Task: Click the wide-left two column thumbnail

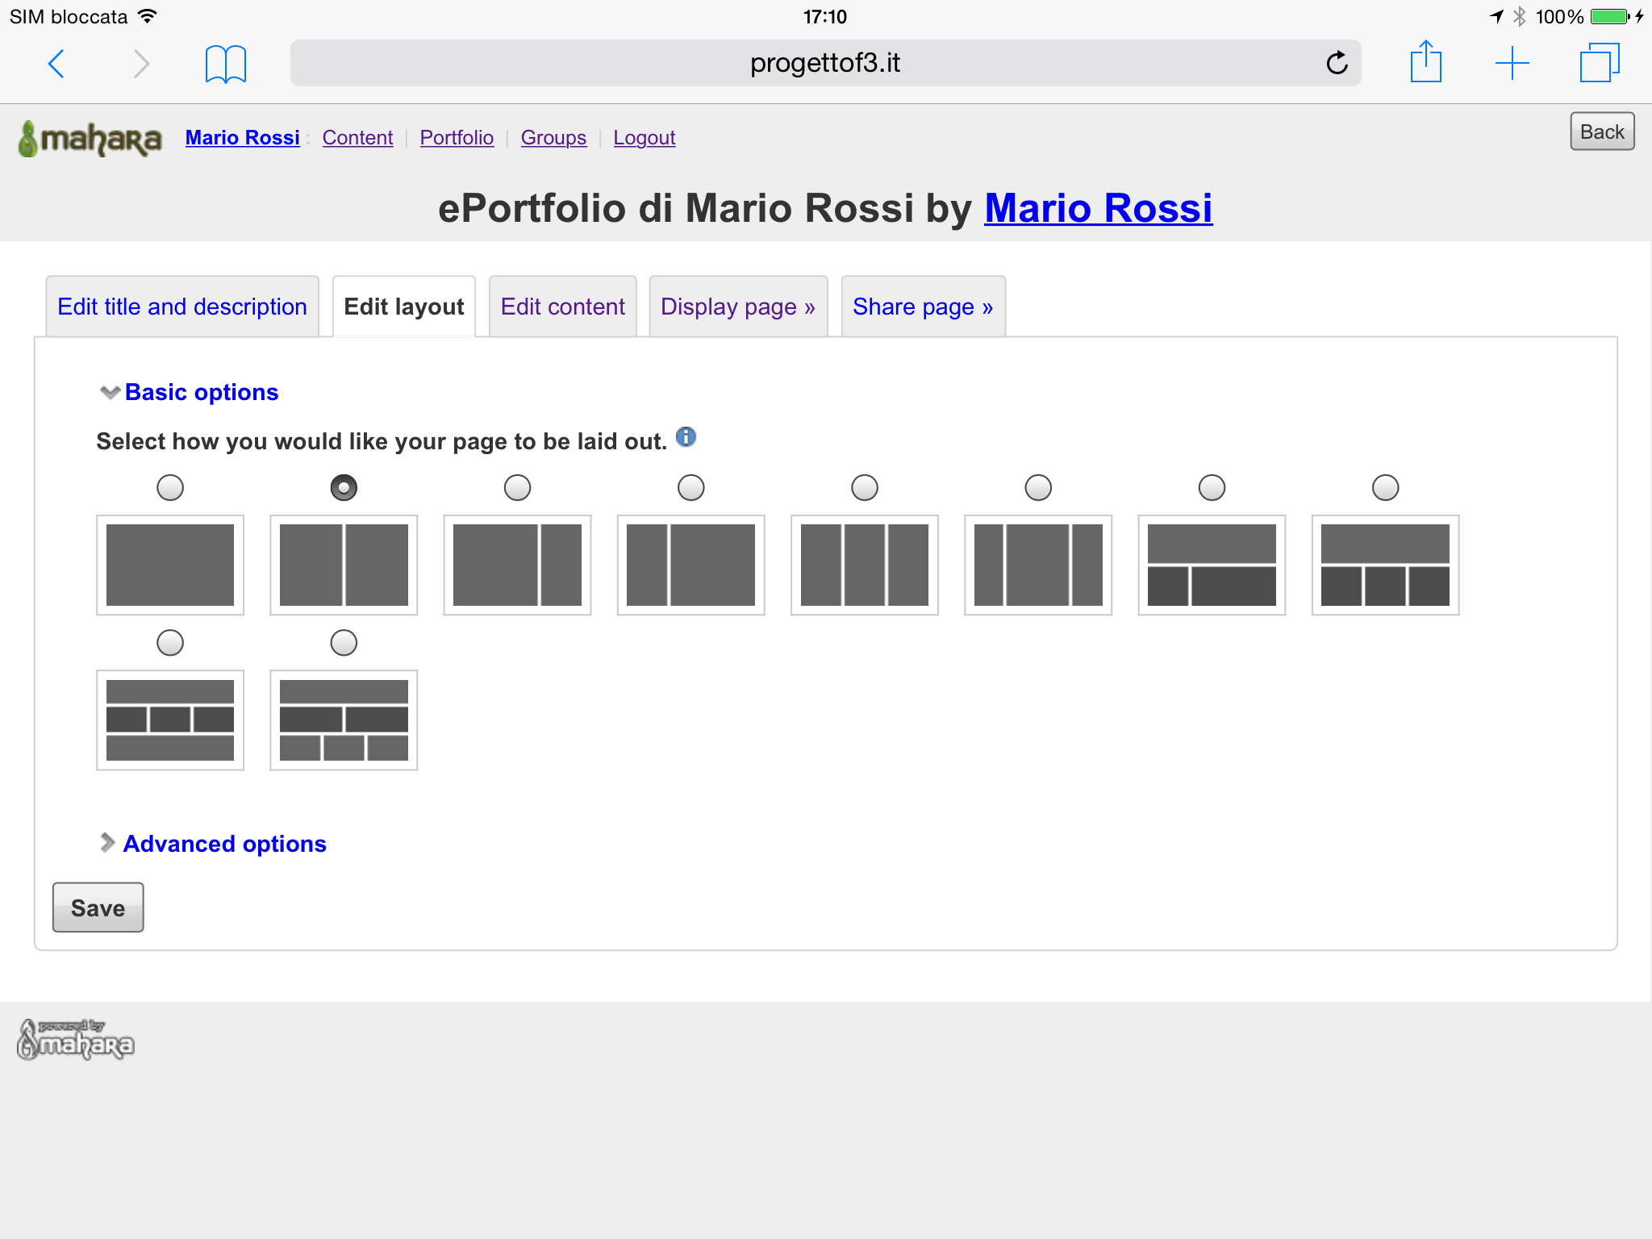Action: 517,565
